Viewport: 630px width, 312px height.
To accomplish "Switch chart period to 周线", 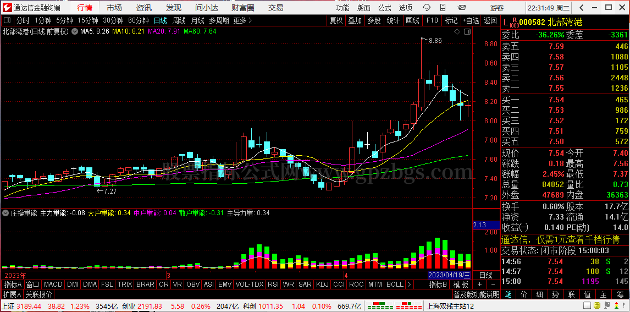I will click(x=179, y=20).
